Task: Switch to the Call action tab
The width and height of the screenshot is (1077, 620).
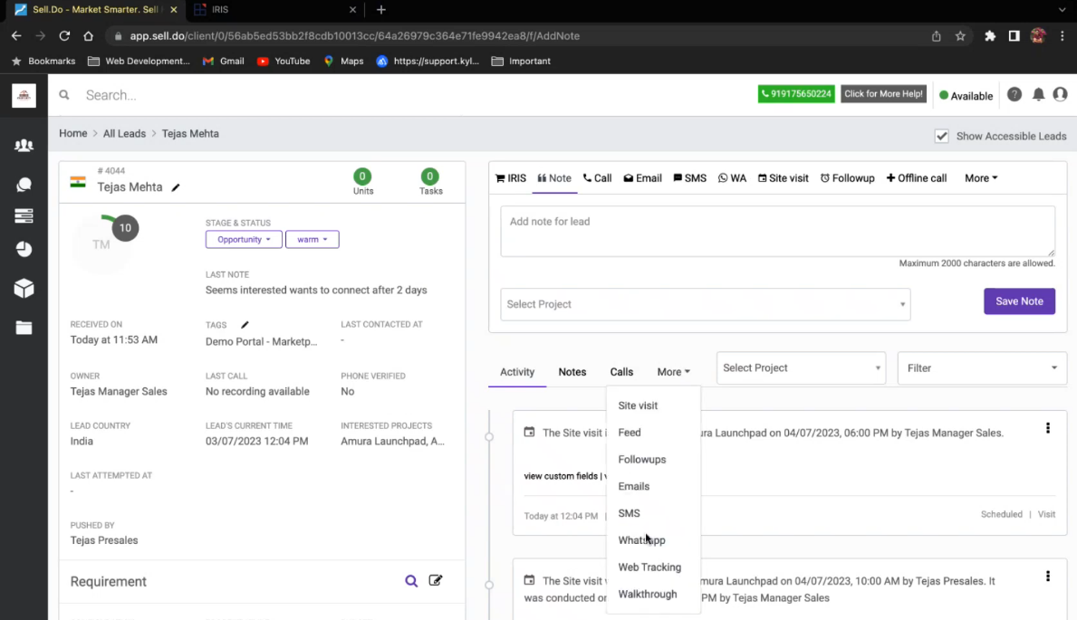Action: click(x=598, y=177)
